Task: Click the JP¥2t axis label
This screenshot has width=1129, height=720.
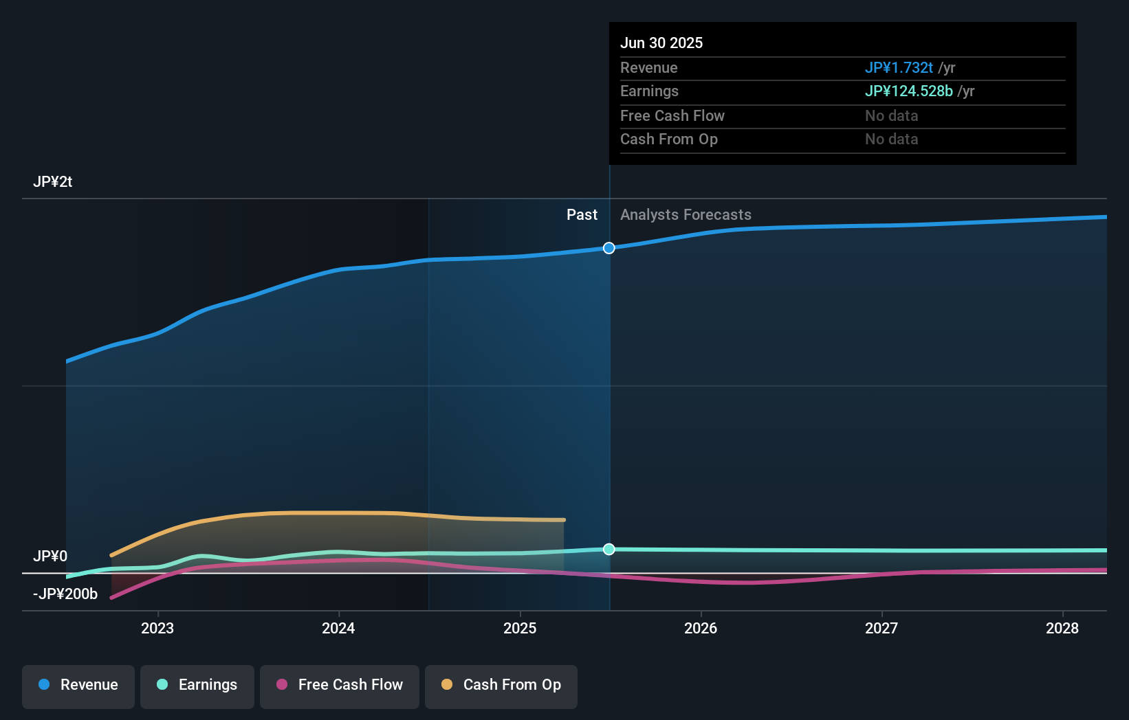Action: coord(51,181)
